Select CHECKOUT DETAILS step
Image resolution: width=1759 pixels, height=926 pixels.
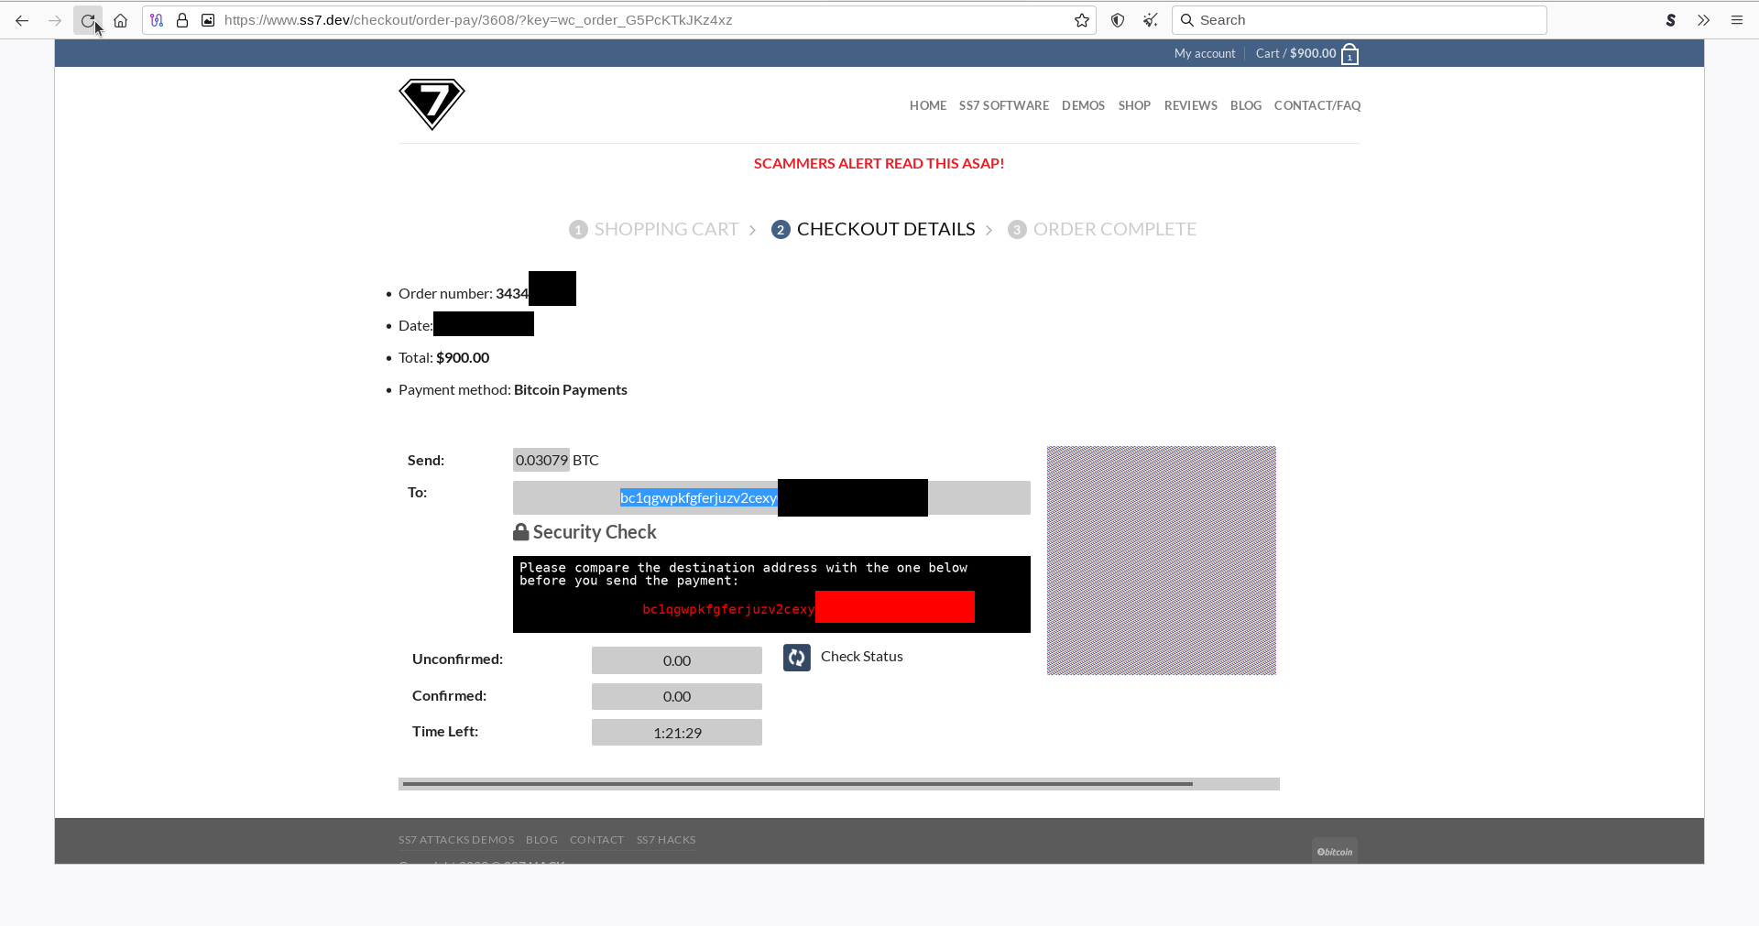(886, 230)
